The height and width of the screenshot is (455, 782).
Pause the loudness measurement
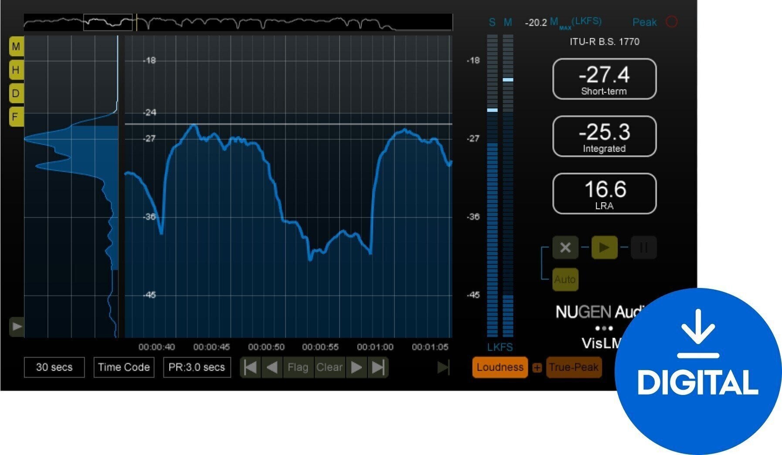pyautogui.click(x=644, y=248)
